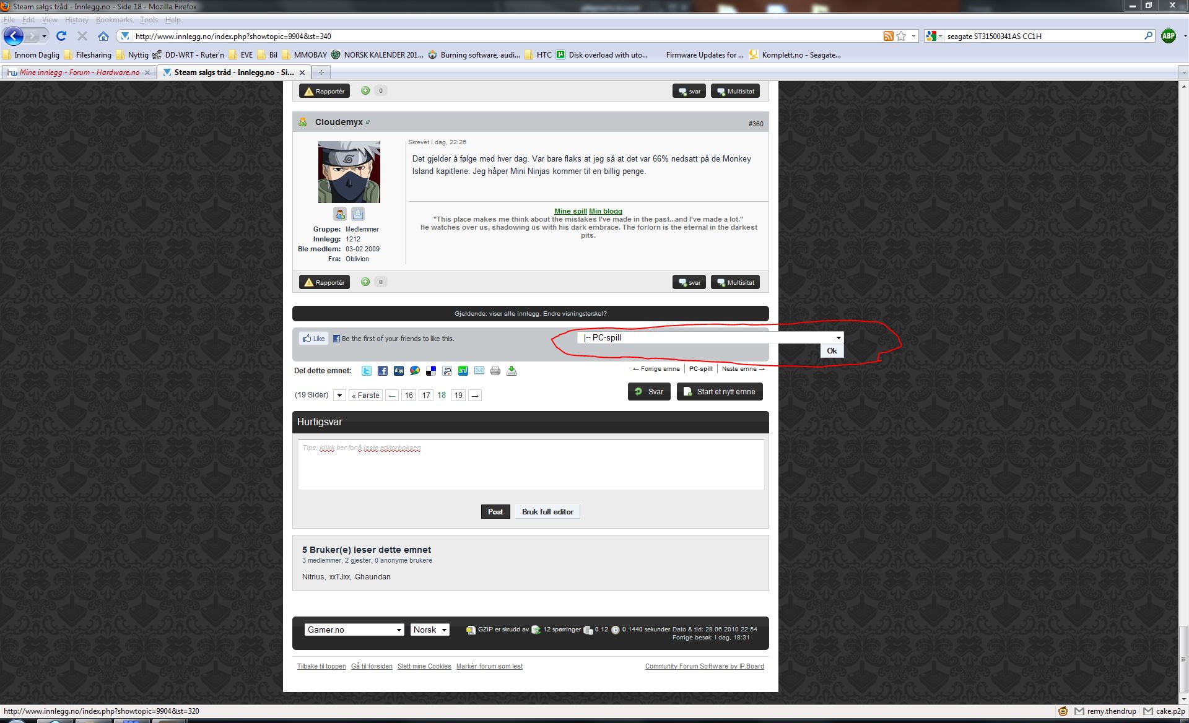1189x723 pixels.
Task: Open Mine spill signature link
Action: [x=570, y=211]
